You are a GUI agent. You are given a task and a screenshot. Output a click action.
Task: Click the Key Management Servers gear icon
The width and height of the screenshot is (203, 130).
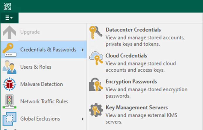point(96,110)
